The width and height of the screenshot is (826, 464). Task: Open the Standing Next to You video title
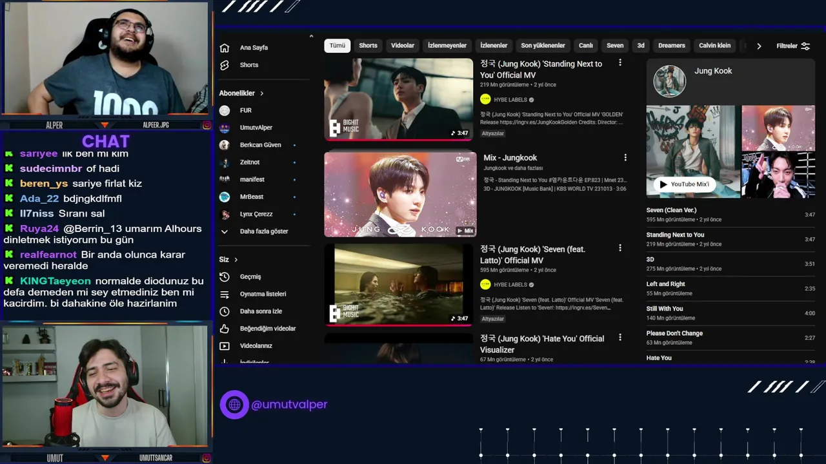pos(541,70)
